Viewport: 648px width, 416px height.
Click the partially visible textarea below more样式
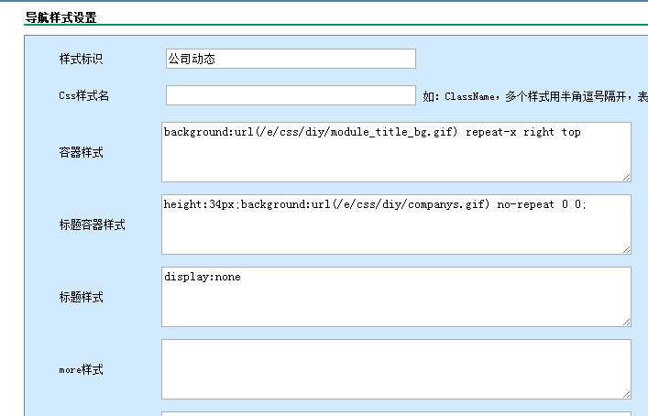(x=396, y=413)
